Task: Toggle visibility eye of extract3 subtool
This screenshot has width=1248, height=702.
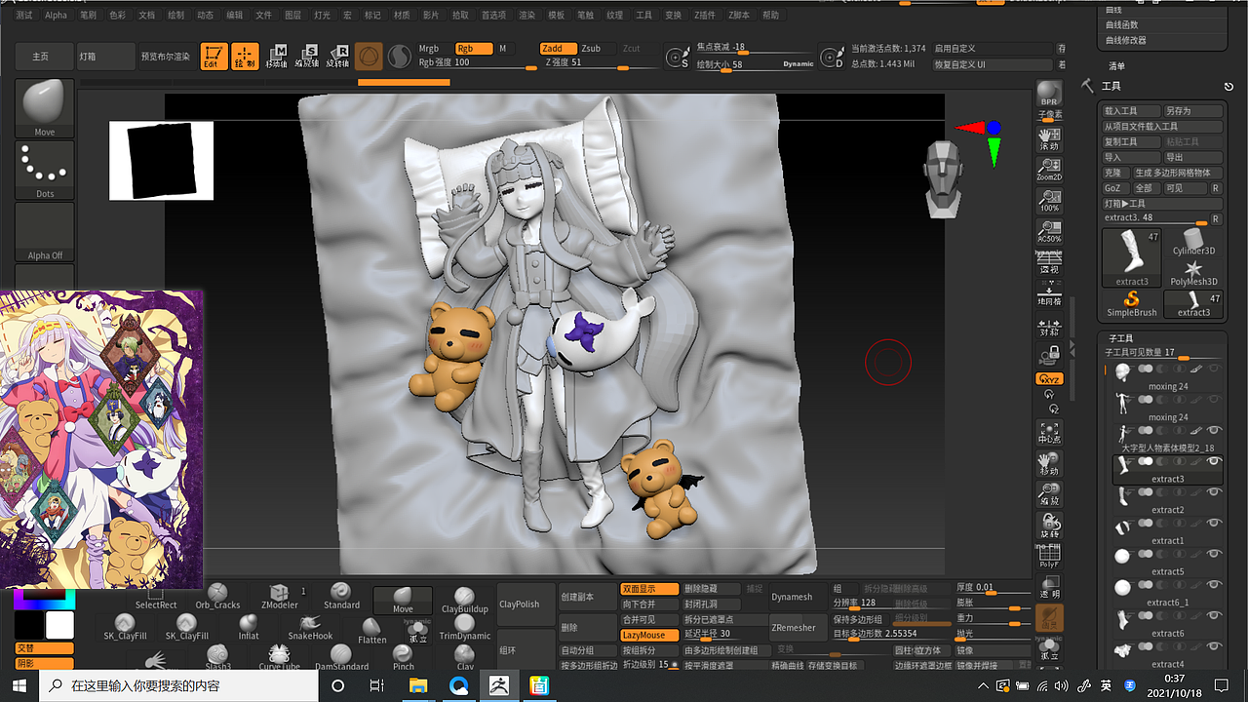Action: pyautogui.click(x=1215, y=461)
